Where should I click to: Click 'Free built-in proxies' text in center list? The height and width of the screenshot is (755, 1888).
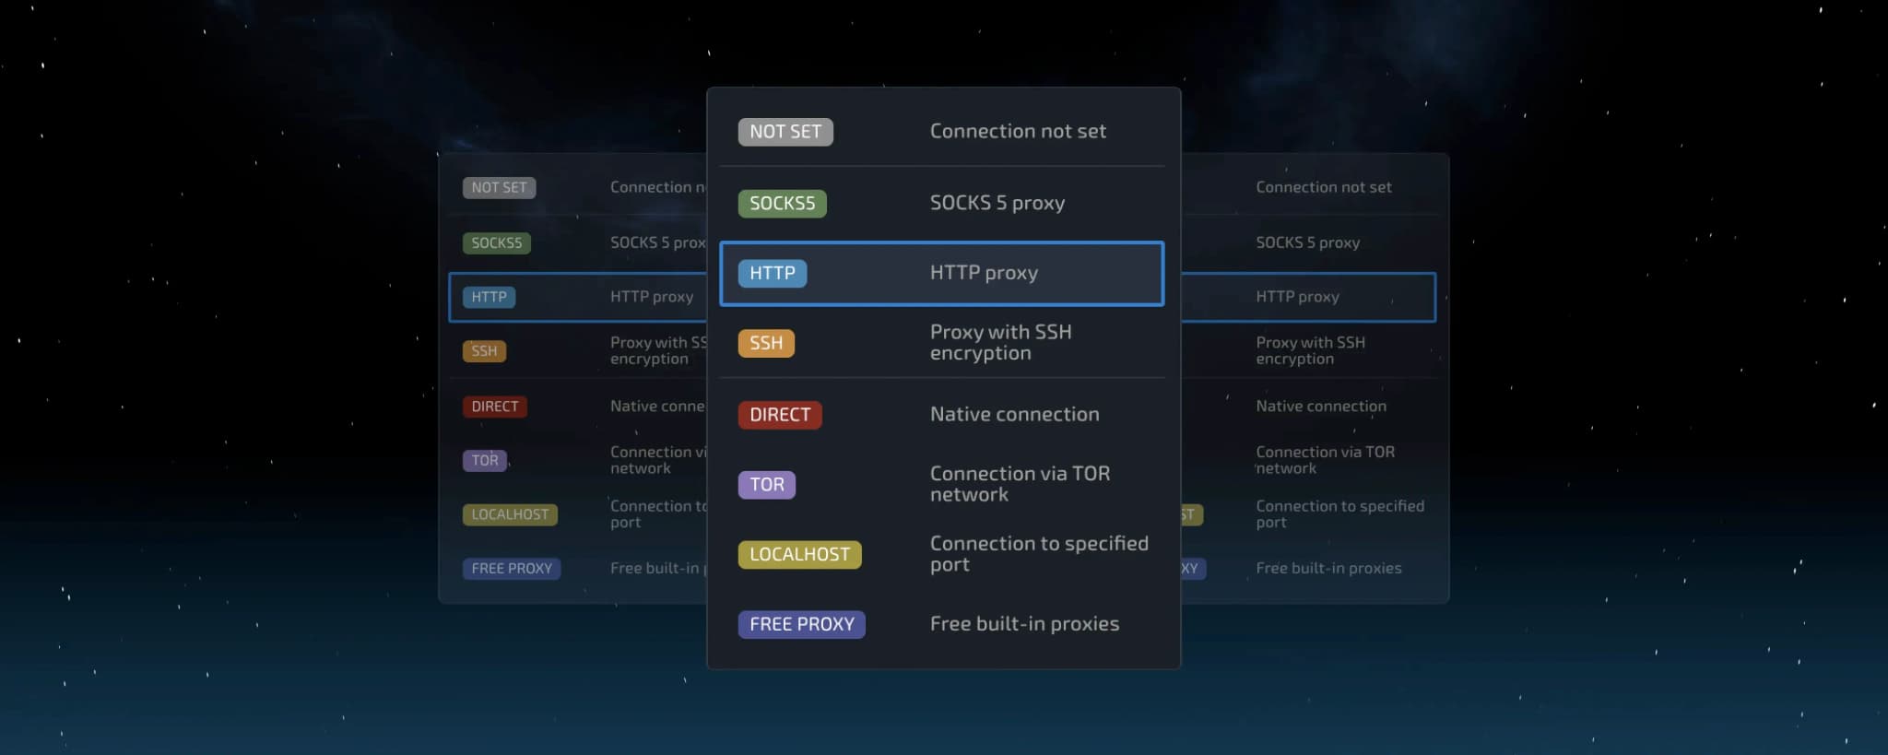pyautogui.click(x=1024, y=624)
